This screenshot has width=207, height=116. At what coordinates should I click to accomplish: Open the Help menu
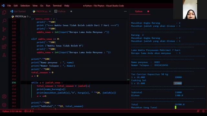pos(67,6)
